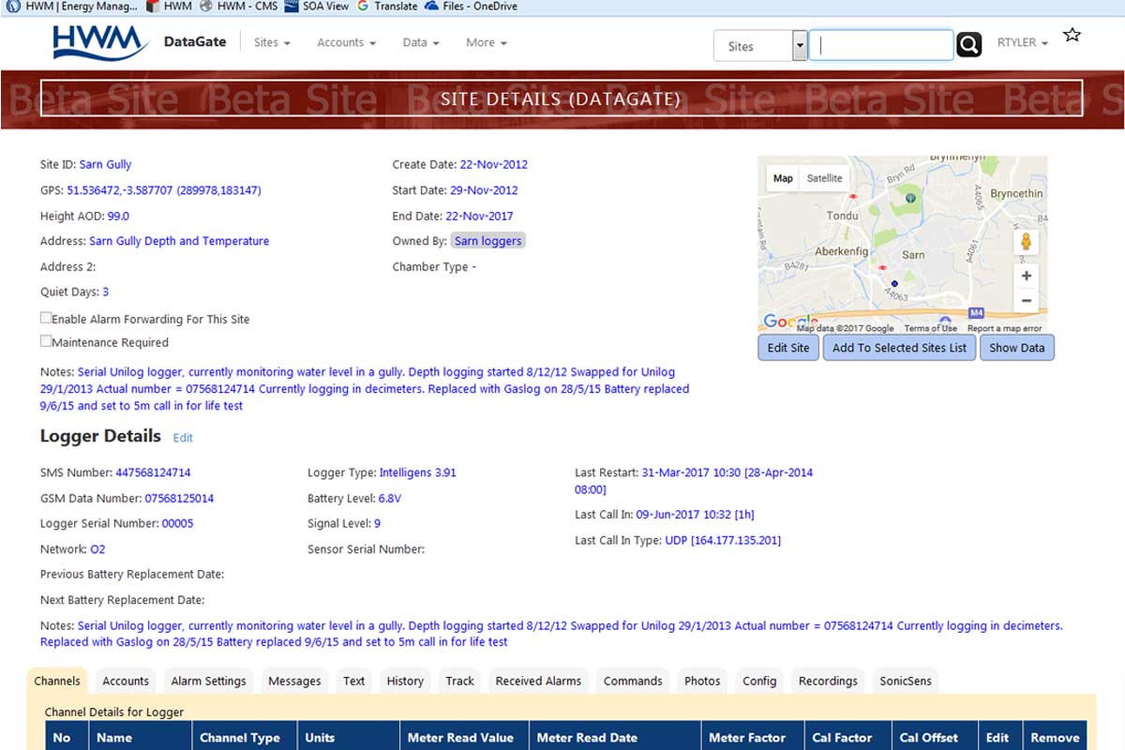Screen dimensions: 1125x750
Task: Open the Sites navigation dropdown
Action: 272,43
